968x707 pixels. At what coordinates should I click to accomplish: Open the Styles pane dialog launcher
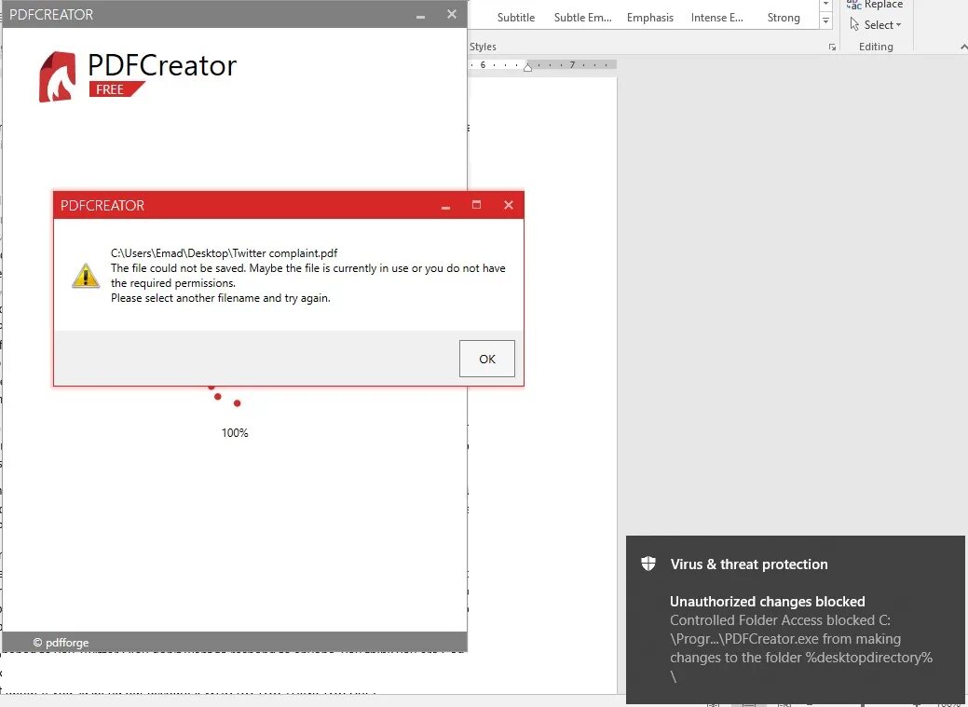click(832, 47)
